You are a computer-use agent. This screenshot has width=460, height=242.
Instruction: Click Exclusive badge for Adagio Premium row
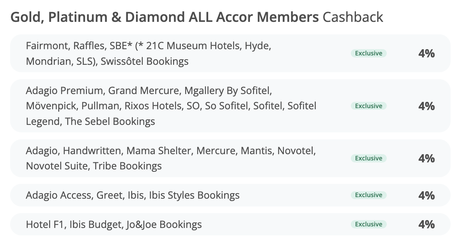368,106
